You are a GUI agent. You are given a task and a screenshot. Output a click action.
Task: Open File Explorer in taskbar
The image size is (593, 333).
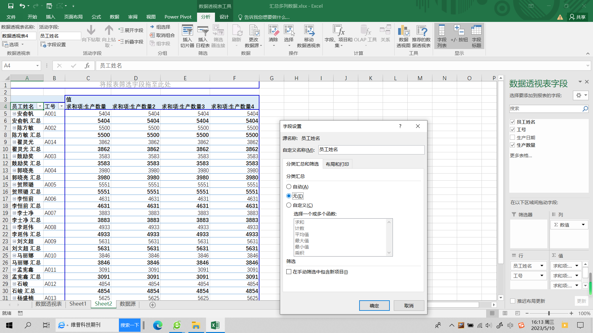[196, 325]
